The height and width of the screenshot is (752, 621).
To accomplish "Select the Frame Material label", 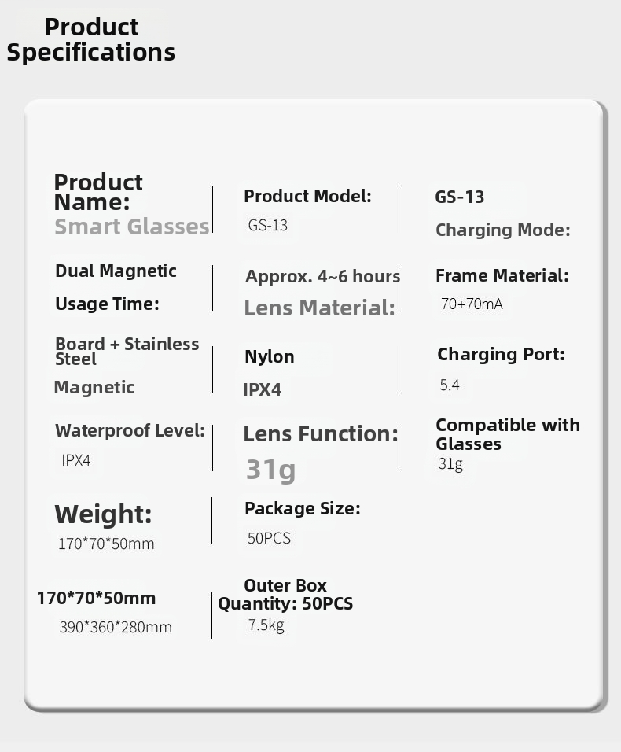I will pyautogui.click(x=502, y=276).
